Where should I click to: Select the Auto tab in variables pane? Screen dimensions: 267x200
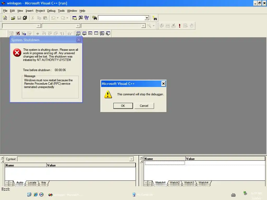pos(20,183)
